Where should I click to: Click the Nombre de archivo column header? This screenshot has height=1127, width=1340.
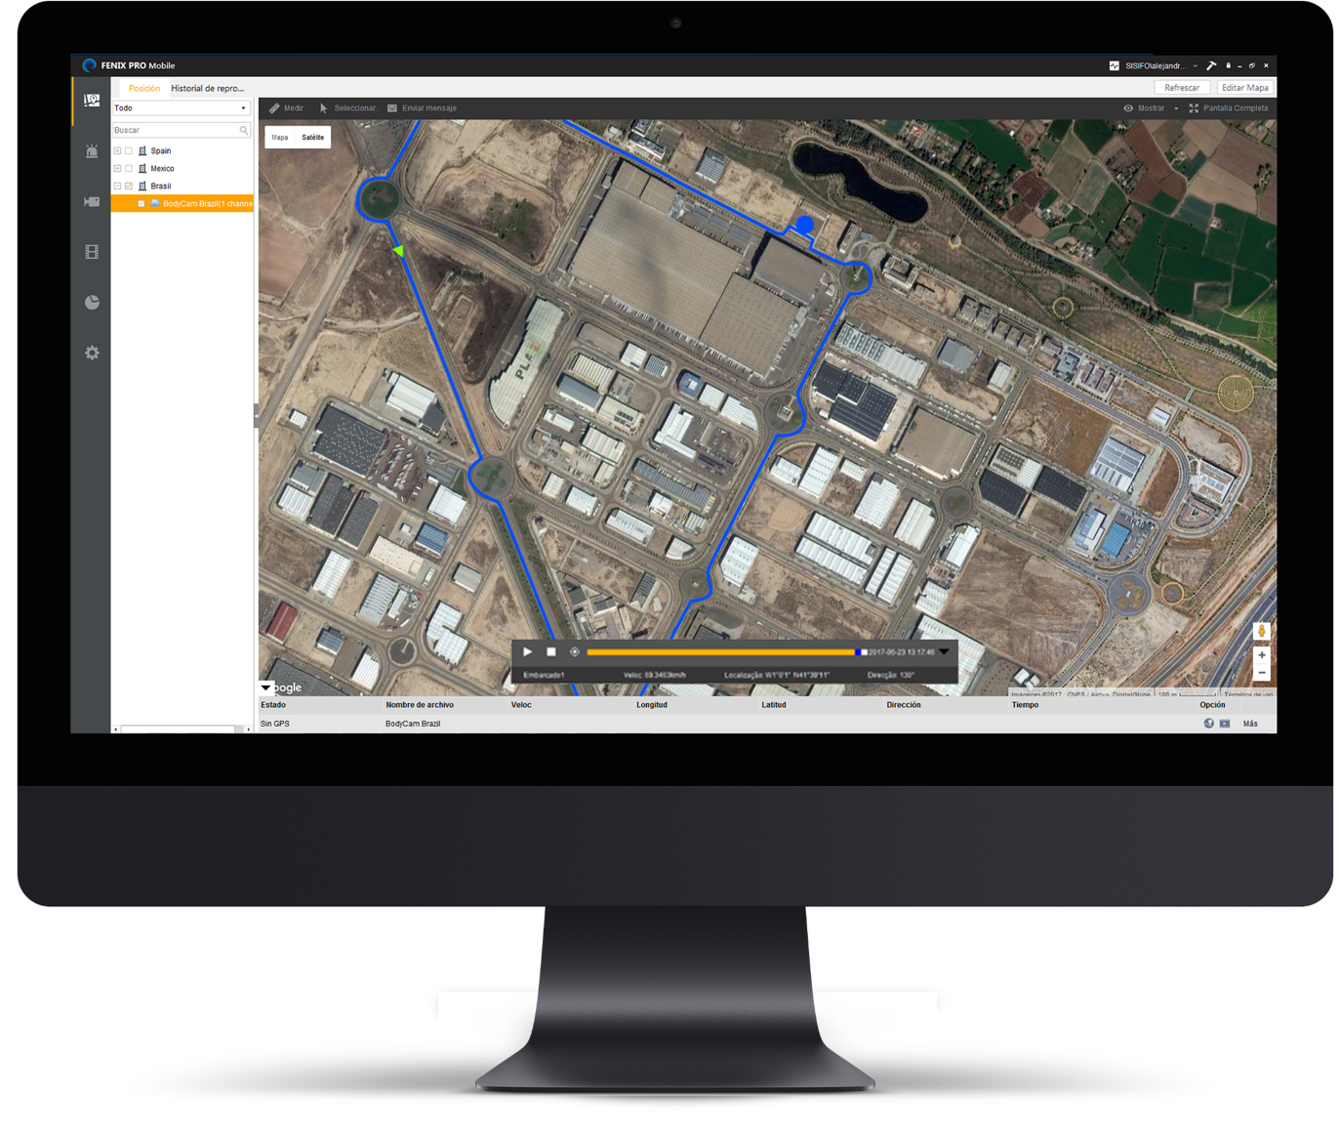[420, 705]
